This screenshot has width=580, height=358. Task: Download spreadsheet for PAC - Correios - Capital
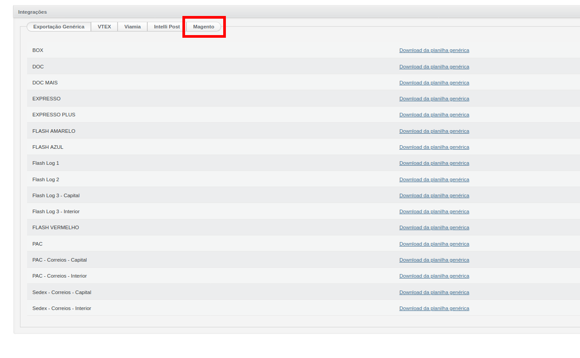pyautogui.click(x=434, y=260)
